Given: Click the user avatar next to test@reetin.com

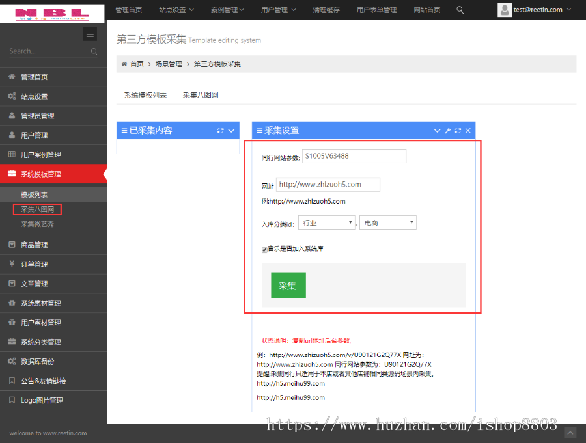Looking at the screenshot, I should click(x=505, y=10).
